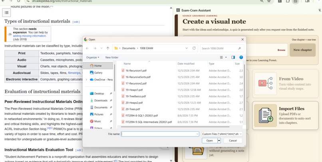Select the file 20-Trees.pdf

pyautogui.click(x=133, y=109)
